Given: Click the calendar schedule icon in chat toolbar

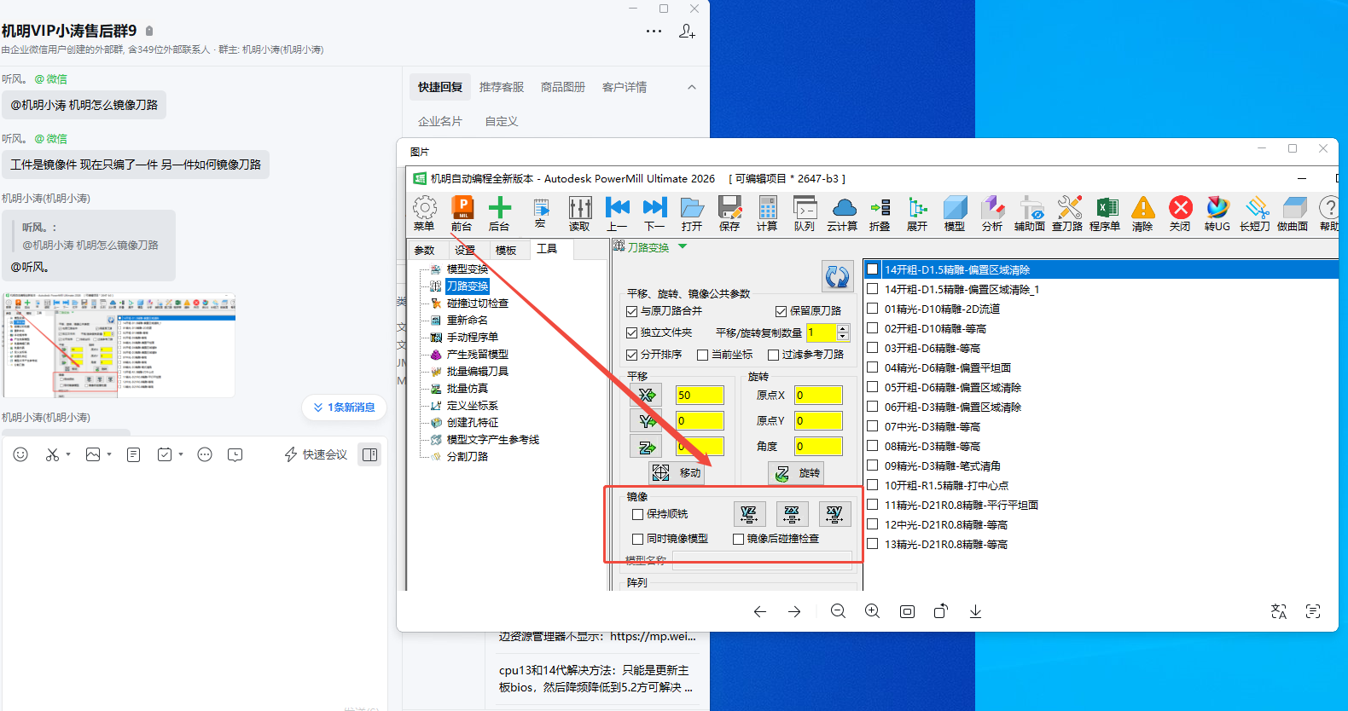Looking at the screenshot, I should (165, 455).
